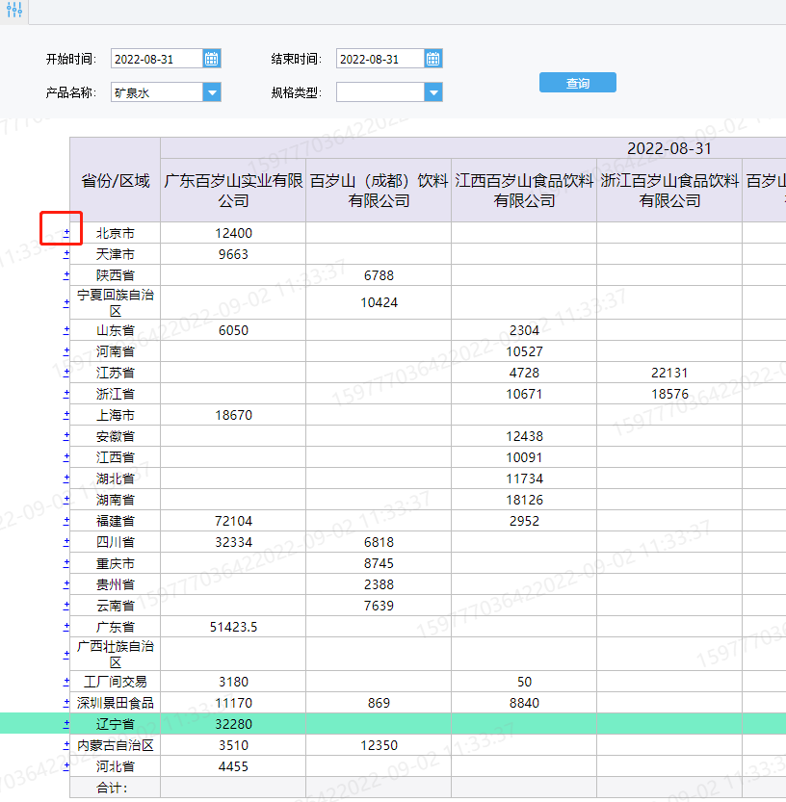This screenshot has height=802, width=786.
Task: Select the 10424 cell for 宁夏
Action: (x=379, y=302)
